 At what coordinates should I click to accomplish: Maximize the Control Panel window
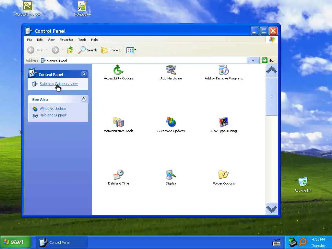click(x=264, y=31)
